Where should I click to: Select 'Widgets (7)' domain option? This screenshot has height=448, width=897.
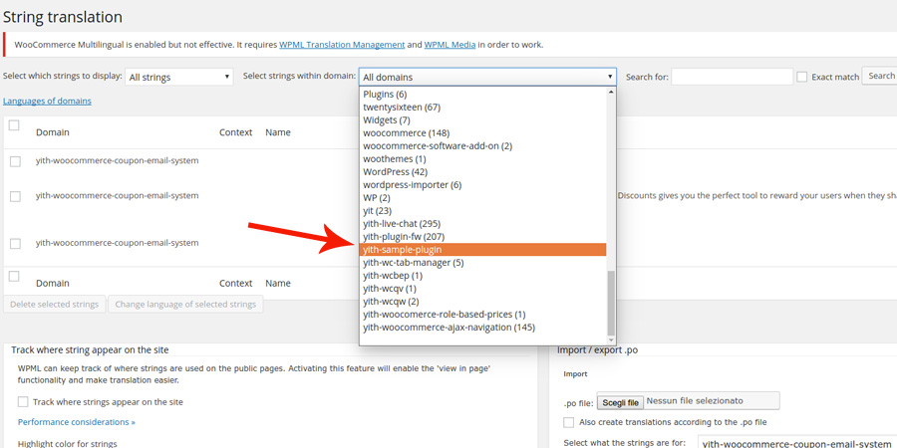coord(482,120)
